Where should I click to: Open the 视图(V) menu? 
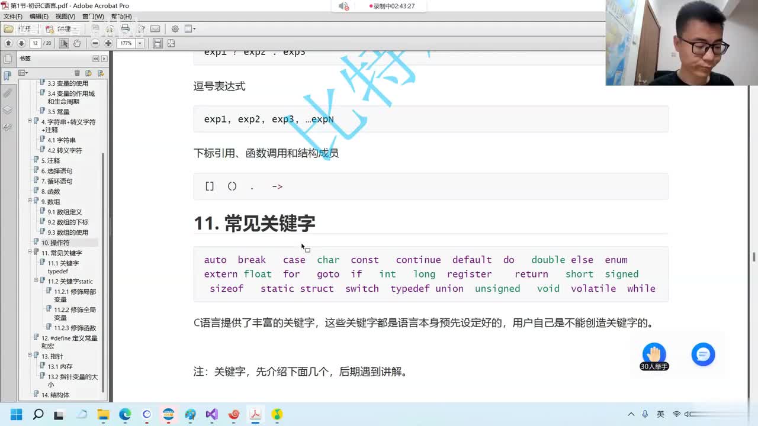pyautogui.click(x=65, y=17)
